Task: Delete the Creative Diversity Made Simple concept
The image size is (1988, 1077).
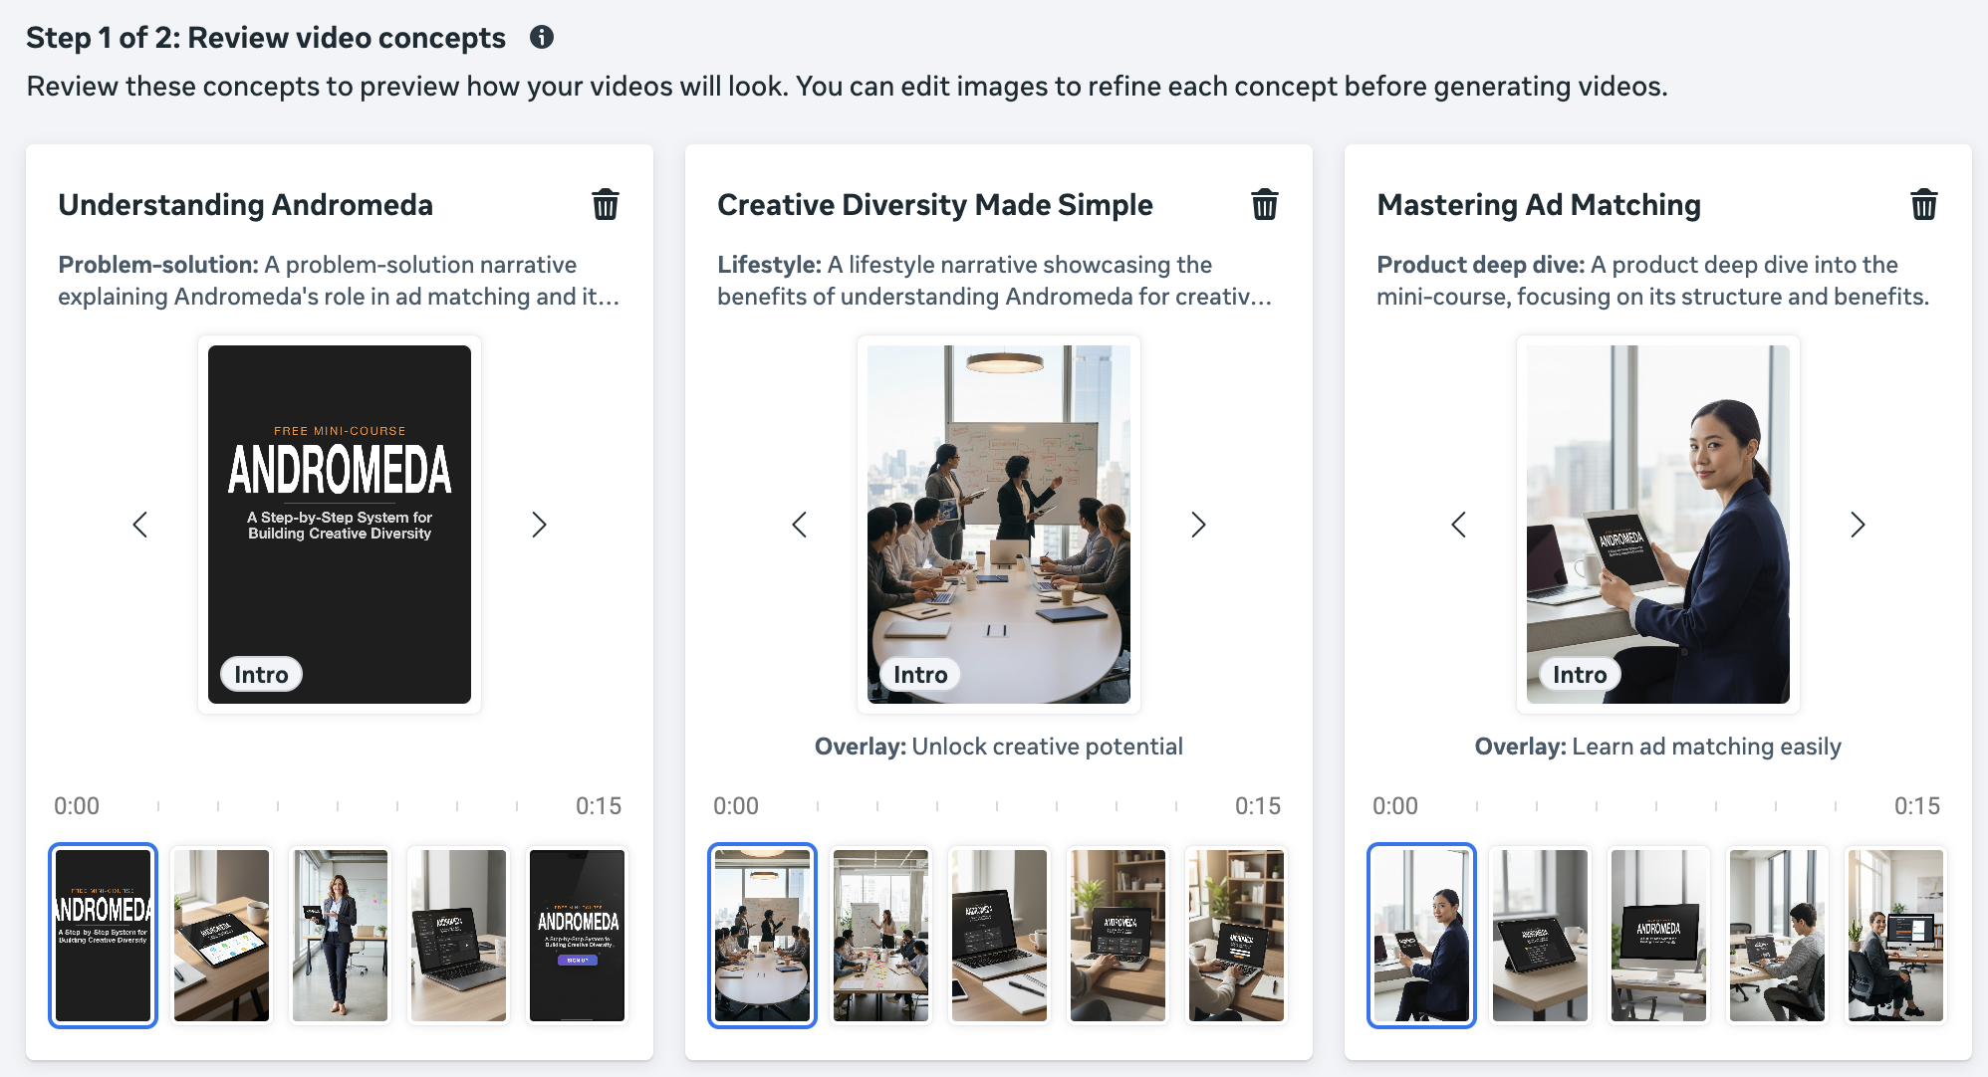Action: click(x=1264, y=205)
